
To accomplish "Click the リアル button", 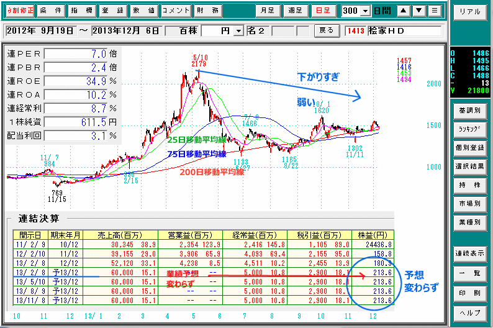I will (x=470, y=12).
